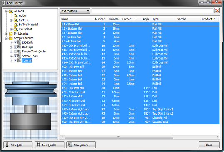This screenshot has width=224, height=152.
Task: Click the Sample Tools (Inch) library icon
Action: coord(19,51)
